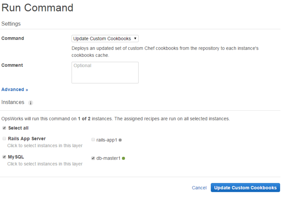
Task: Deselect the db-master1 instance checkbox
Action: tap(93, 158)
